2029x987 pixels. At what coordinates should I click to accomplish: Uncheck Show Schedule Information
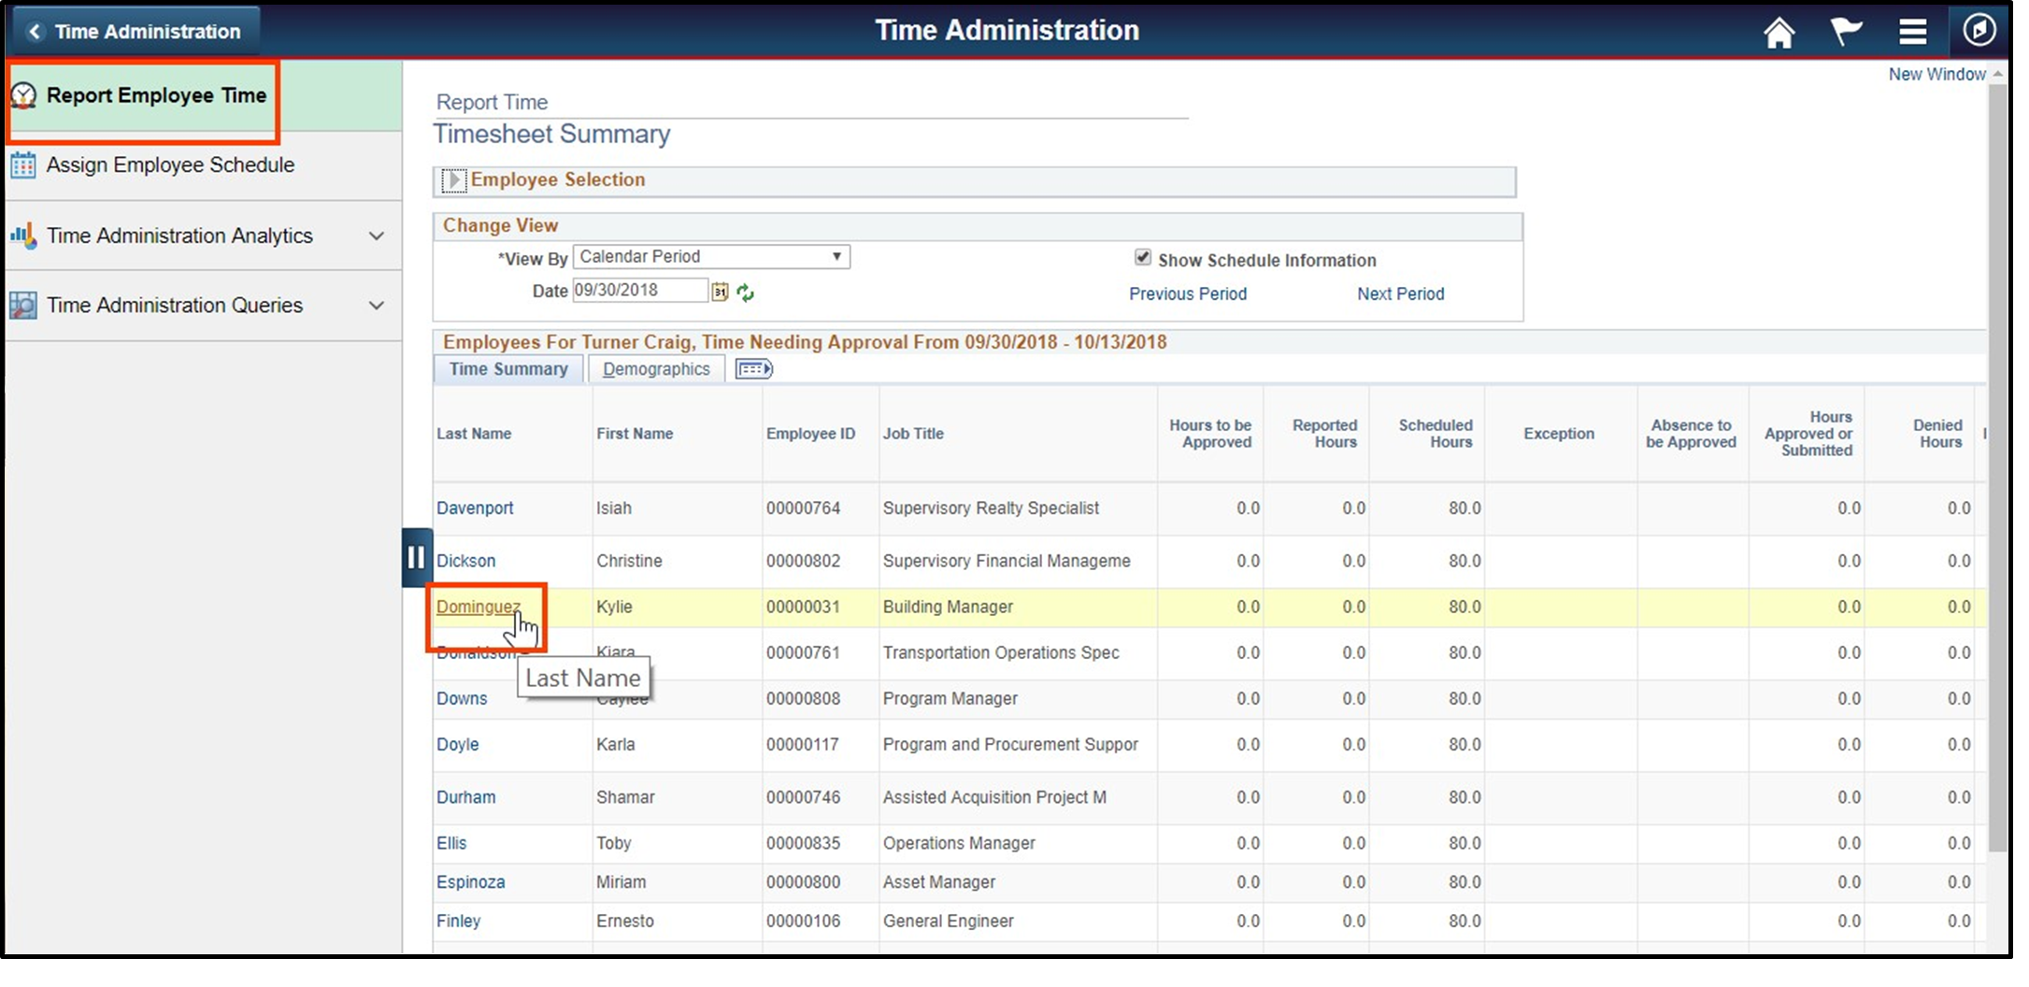pyautogui.click(x=1144, y=259)
